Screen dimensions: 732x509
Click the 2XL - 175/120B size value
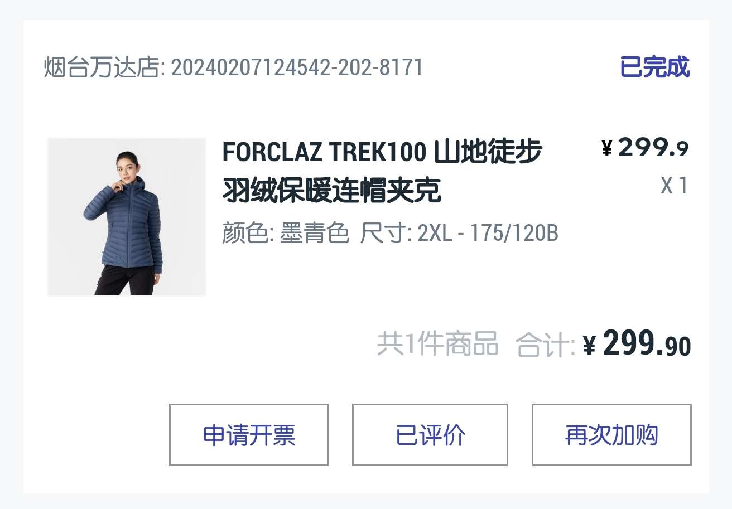(x=488, y=233)
